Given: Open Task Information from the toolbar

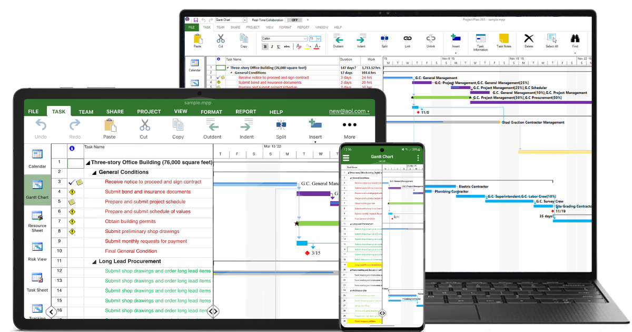Looking at the screenshot, I should [x=480, y=38].
